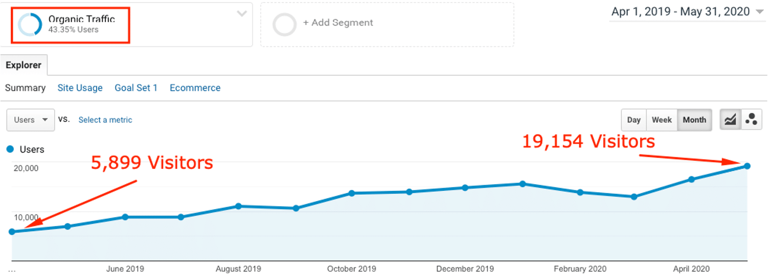
Task: Click the Select a metric link
Action: [x=105, y=120]
